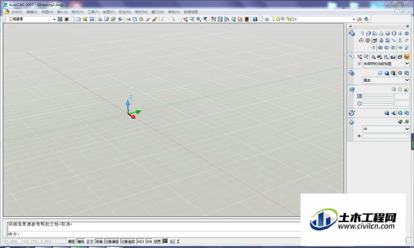The height and width of the screenshot is (248, 414).
Task: Open the 格式(O) menu
Action: (x=78, y=12)
